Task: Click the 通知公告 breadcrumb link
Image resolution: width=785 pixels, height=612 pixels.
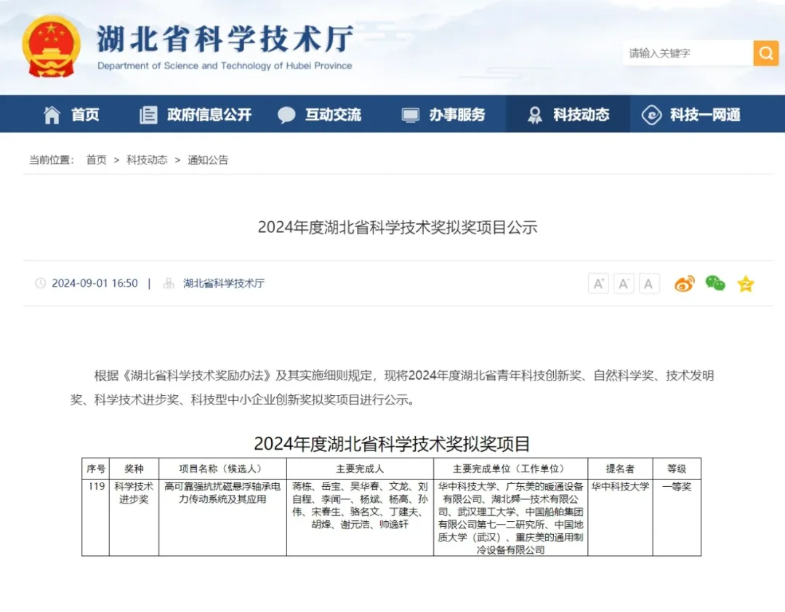Action: (x=208, y=160)
